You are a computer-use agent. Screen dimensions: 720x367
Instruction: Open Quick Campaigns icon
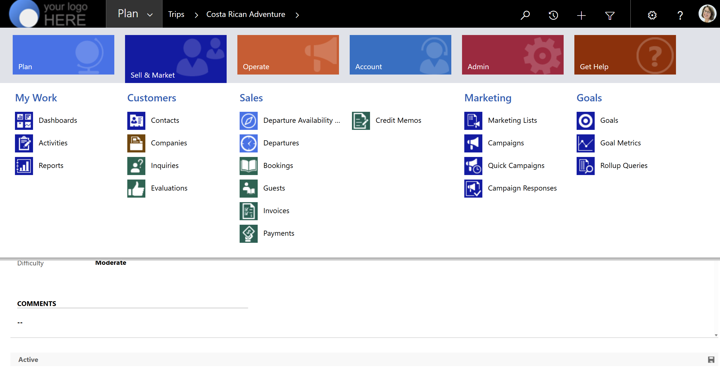point(473,166)
